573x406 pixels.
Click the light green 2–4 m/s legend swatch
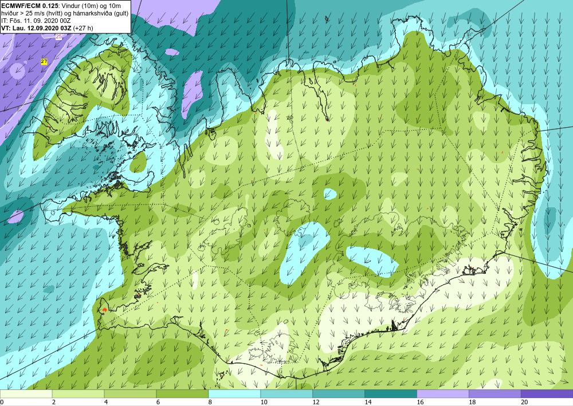pos(78,394)
